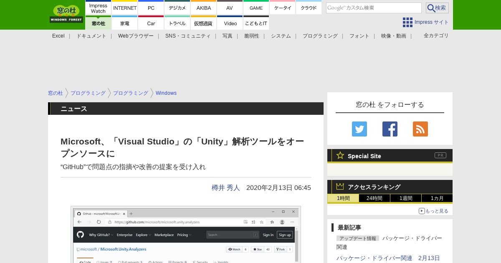This screenshot has height=263, width=501.
Task: Focus the Google カスタム検索 input field
Action: [374, 8]
